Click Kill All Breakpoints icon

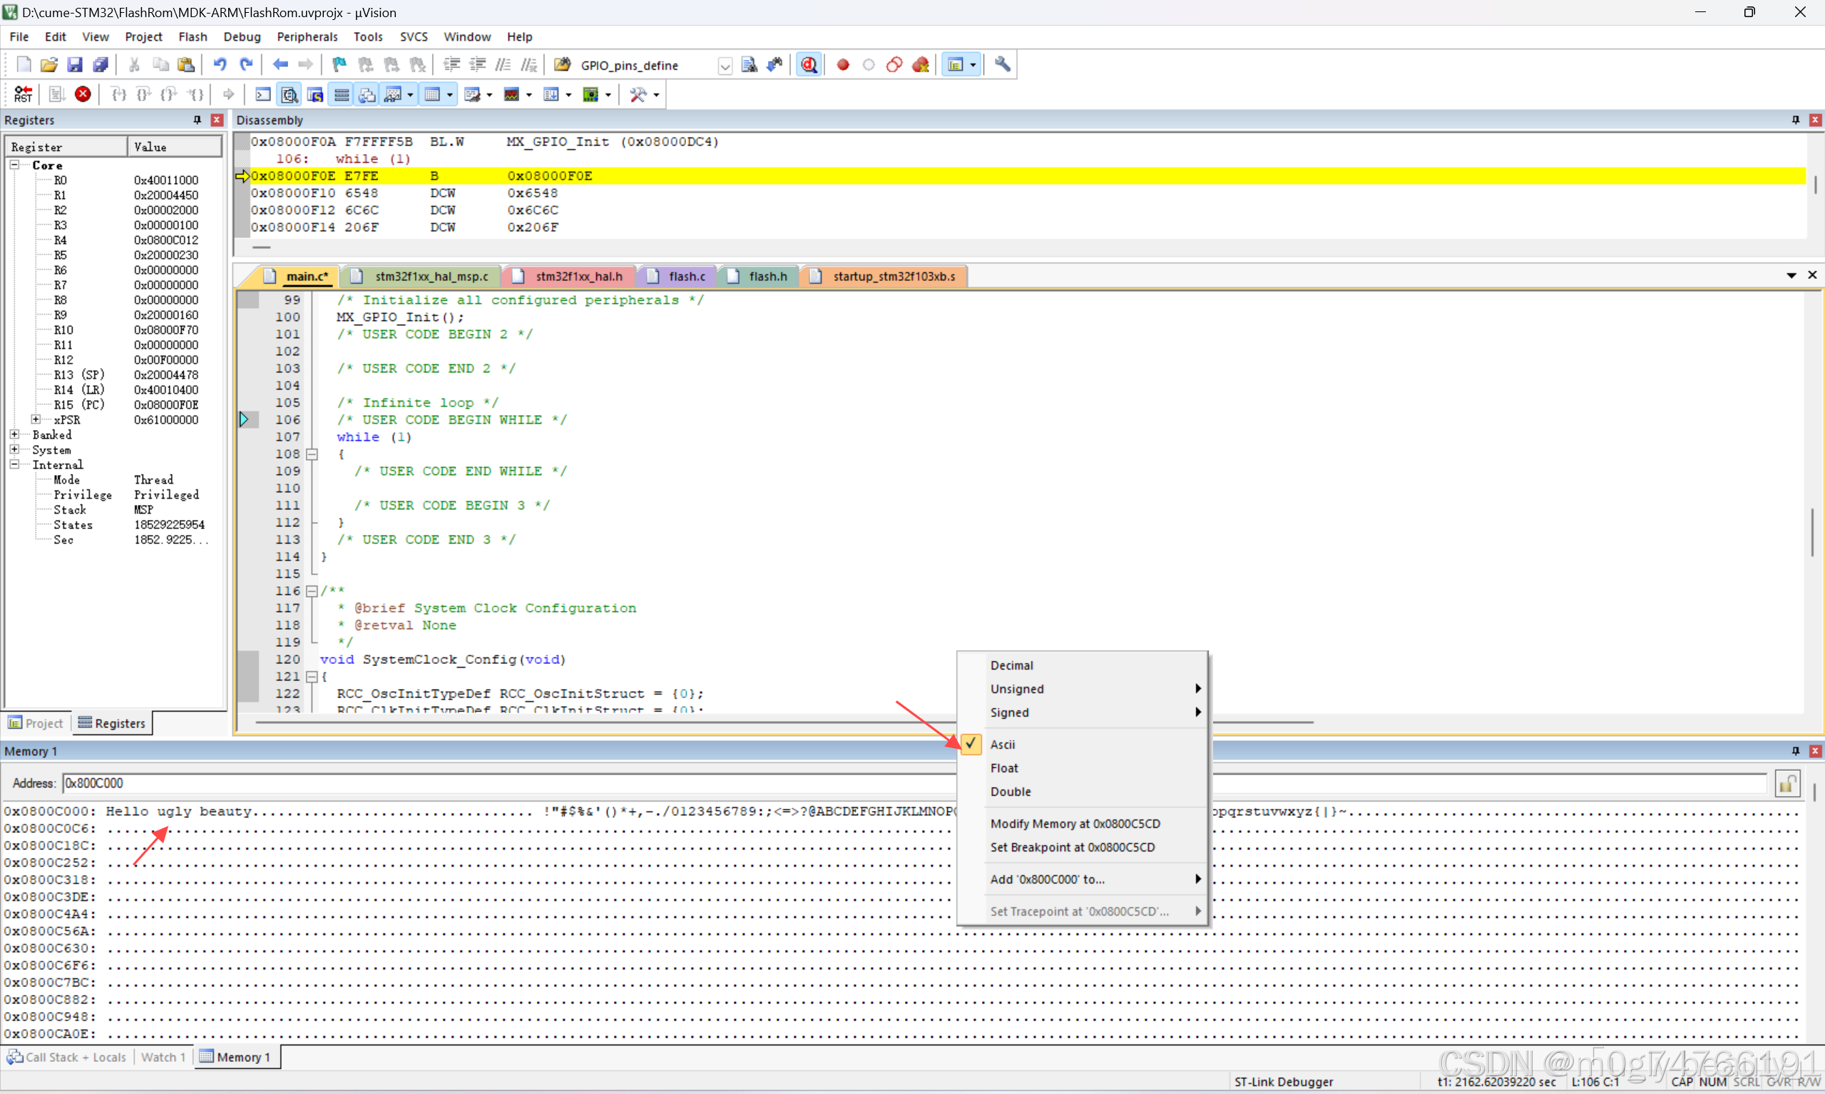point(921,65)
